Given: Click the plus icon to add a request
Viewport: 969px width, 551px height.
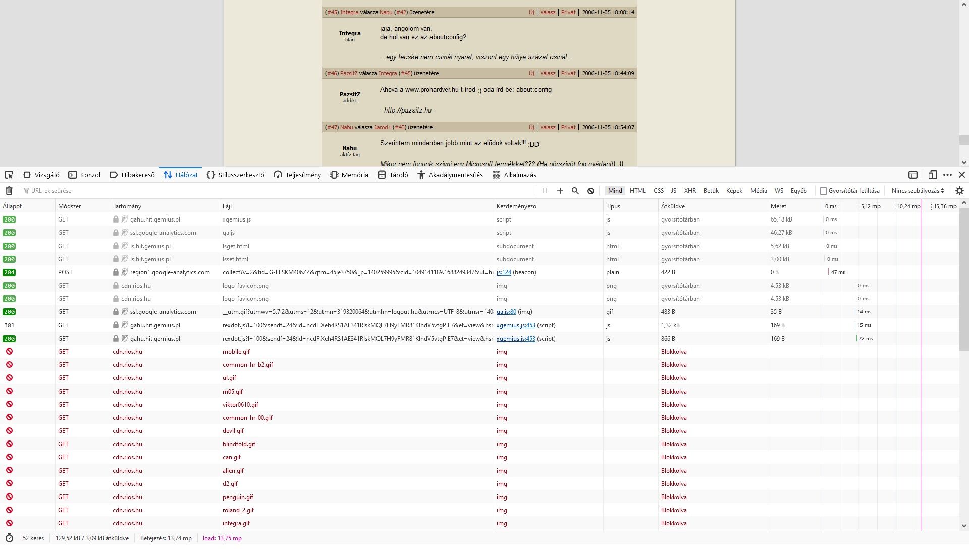Looking at the screenshot, I should [x=560, y=191].
